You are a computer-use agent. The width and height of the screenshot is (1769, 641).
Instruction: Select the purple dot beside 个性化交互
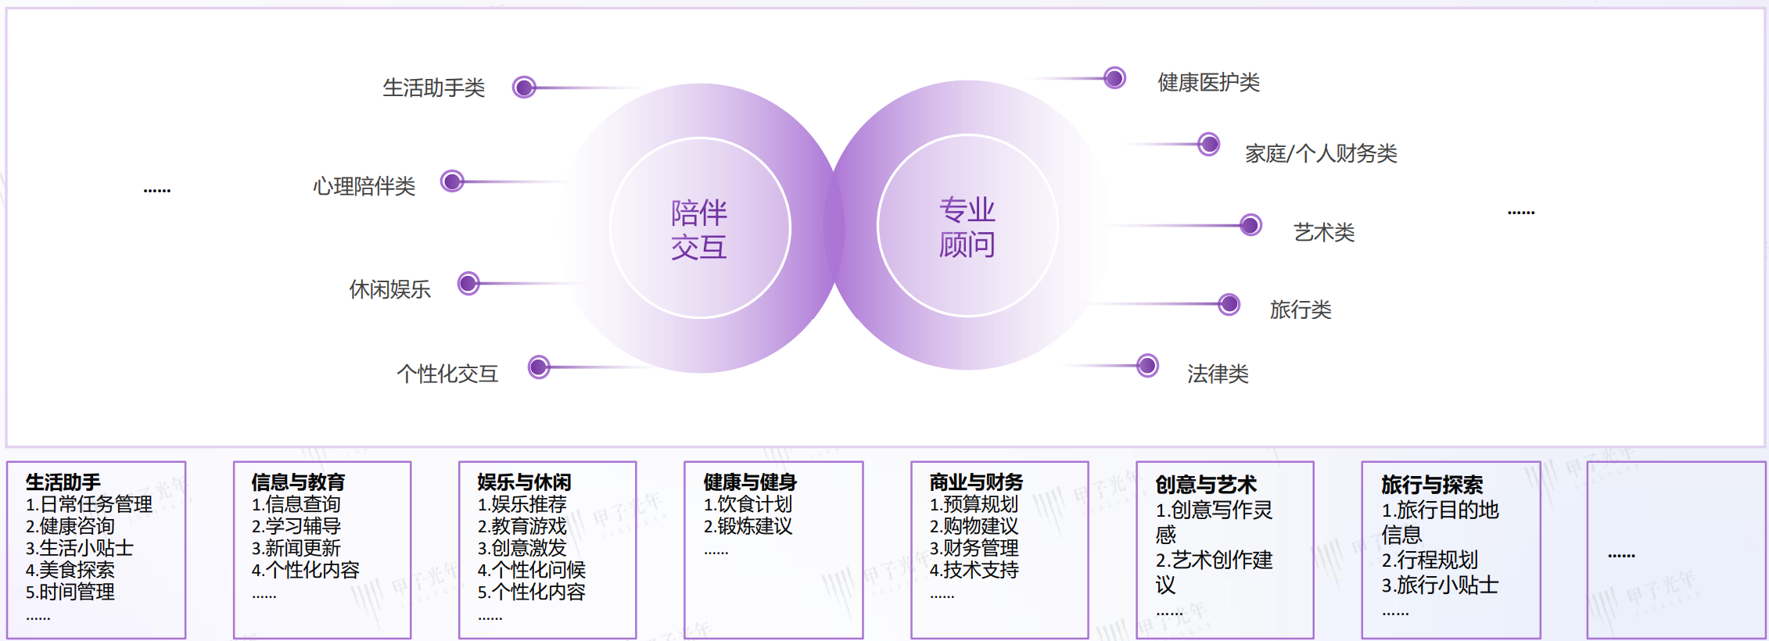(539, 367)
